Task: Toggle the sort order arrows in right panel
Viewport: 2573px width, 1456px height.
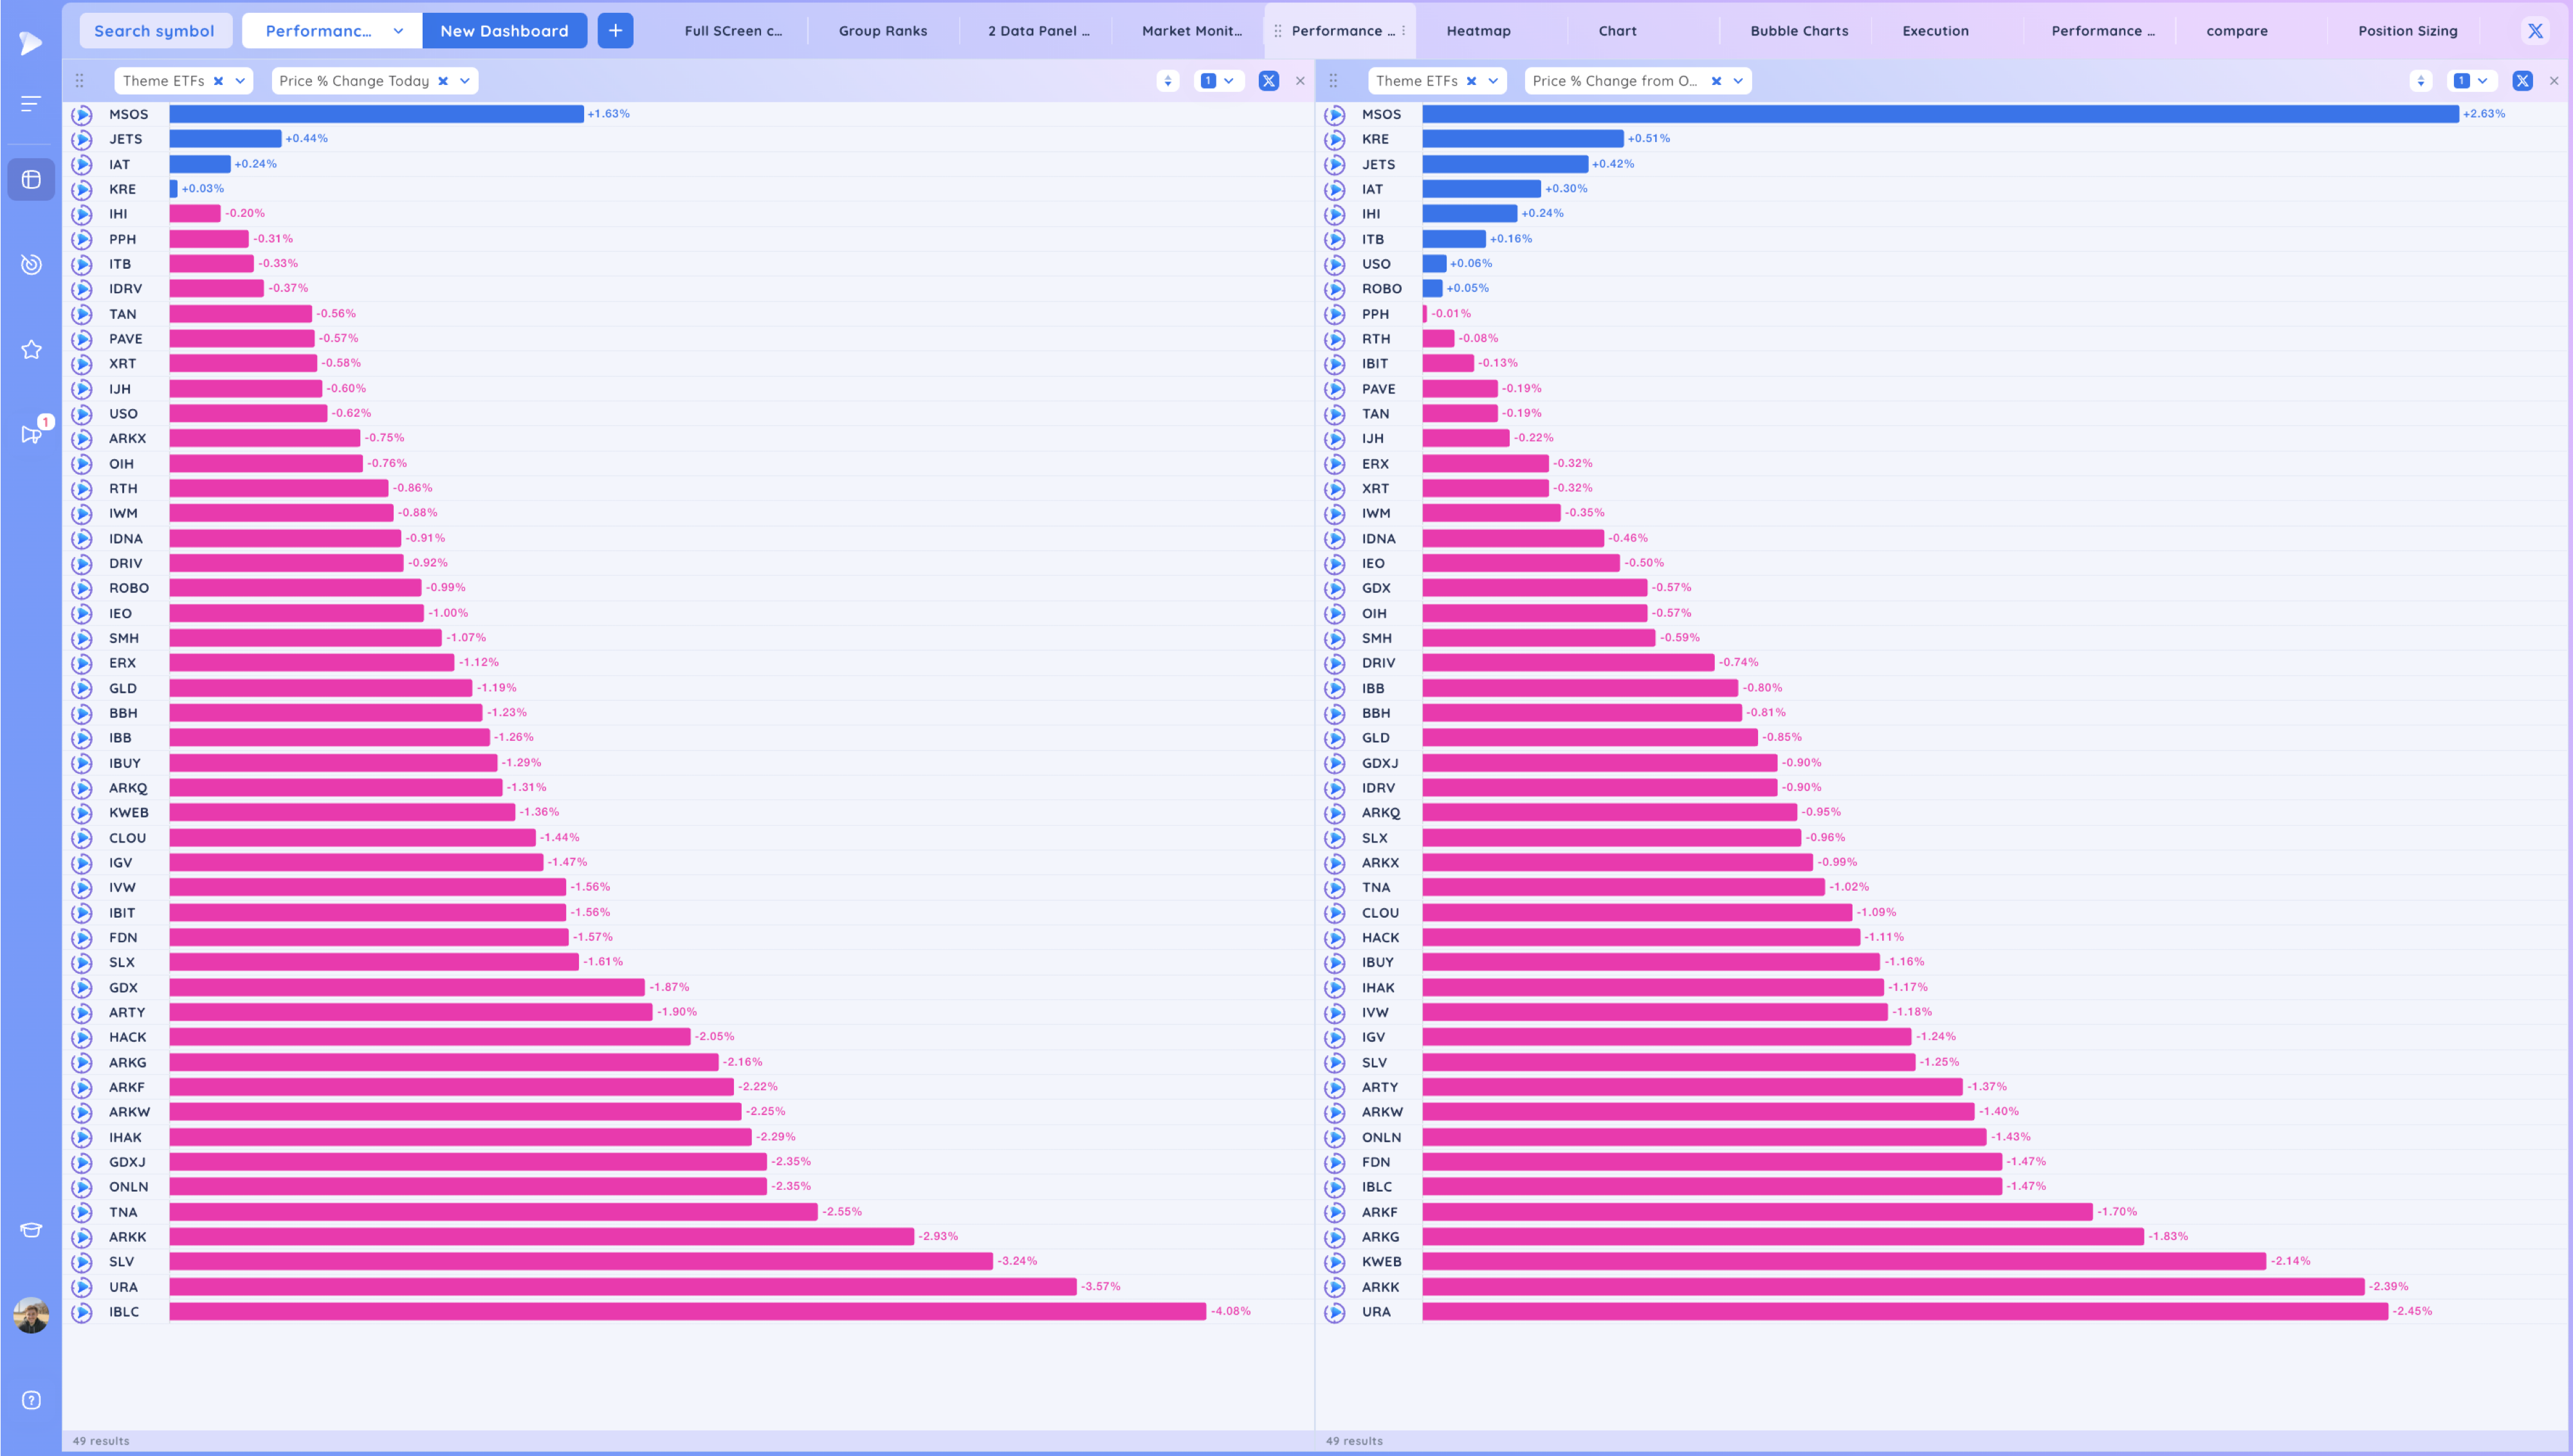Action: coord(2421,81)
